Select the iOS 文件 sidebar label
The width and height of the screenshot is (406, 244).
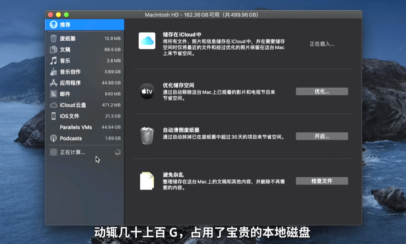pyautogui.click(x=70, y=116)
